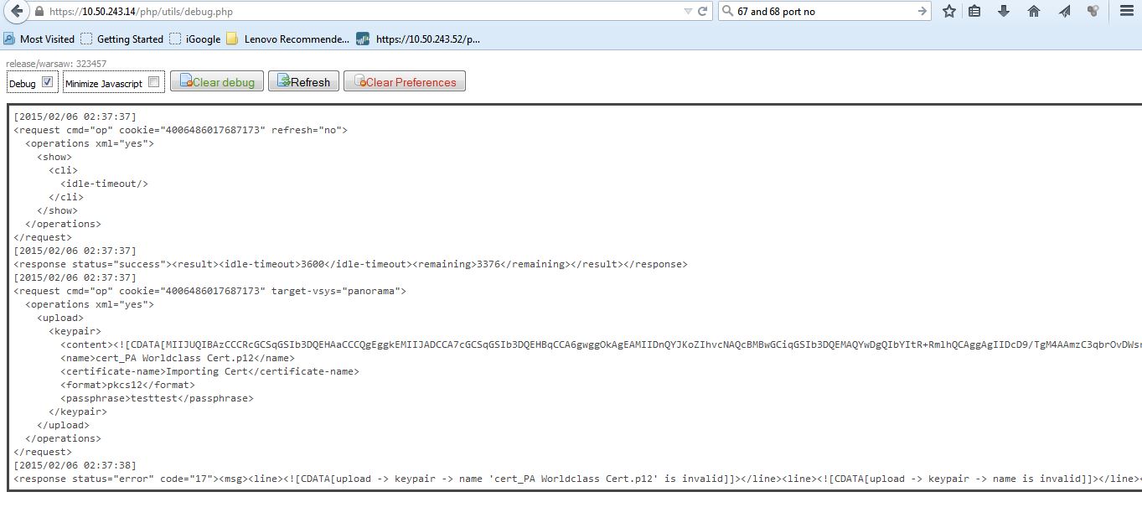
Task: Open the Firefox hamburger menu
Action: point(1127,12)
